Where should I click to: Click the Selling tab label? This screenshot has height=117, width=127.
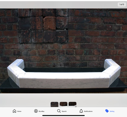coord(112,111)
